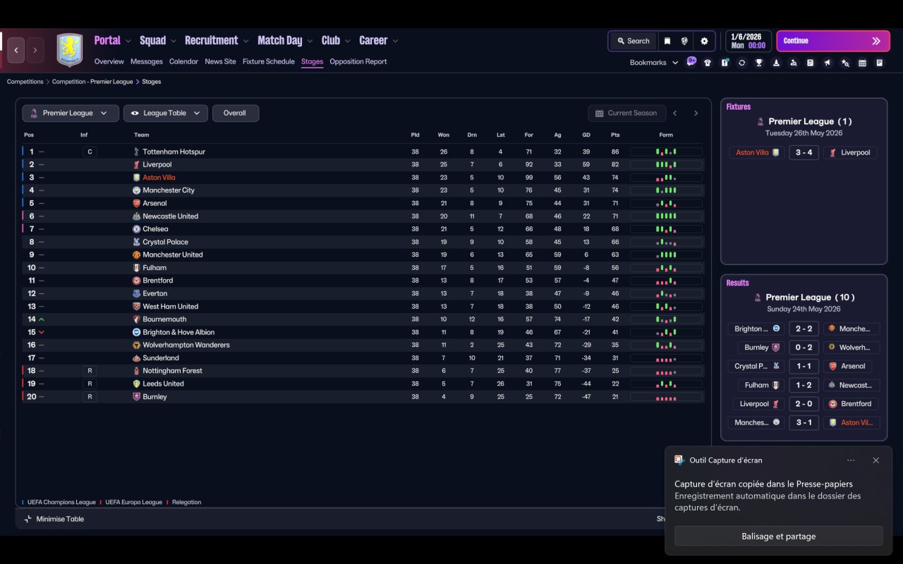This screenshot has height=564, width=903.
Task: Select the Arsenal row in league table
Action: click(x=363, y=203)
